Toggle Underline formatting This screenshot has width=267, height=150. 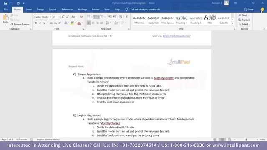pyautogui.click(x=44, y=23)
